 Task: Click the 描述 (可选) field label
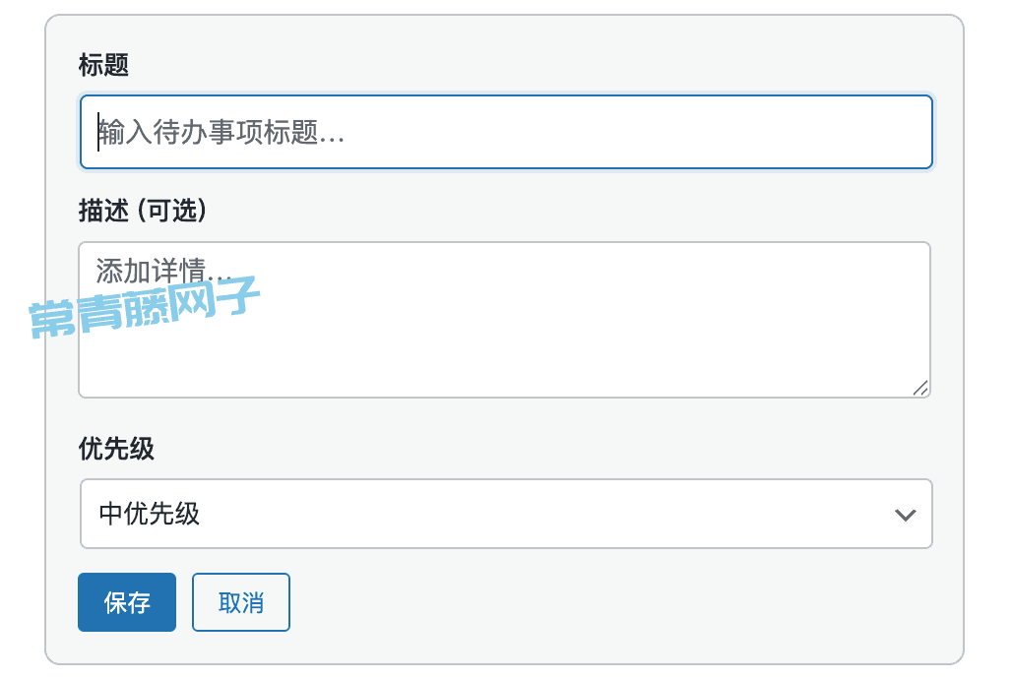pyautogui.click(x=143, y=211)
